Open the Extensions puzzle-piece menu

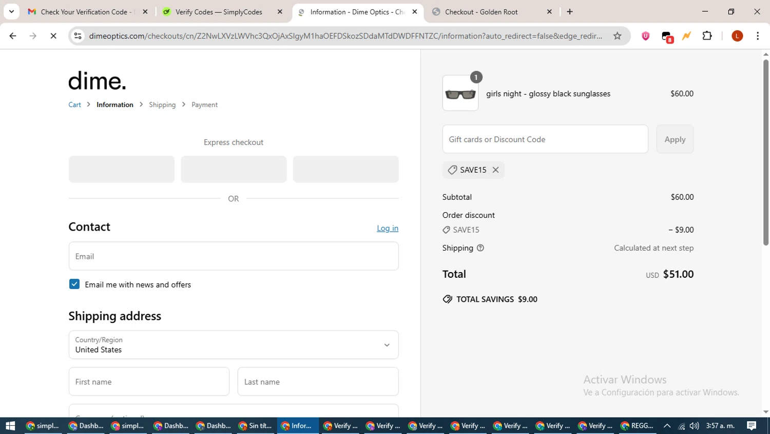[x=707, y=36]
